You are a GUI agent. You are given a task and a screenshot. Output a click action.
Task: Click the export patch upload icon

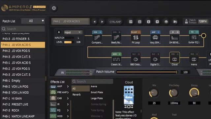point(157,21)
